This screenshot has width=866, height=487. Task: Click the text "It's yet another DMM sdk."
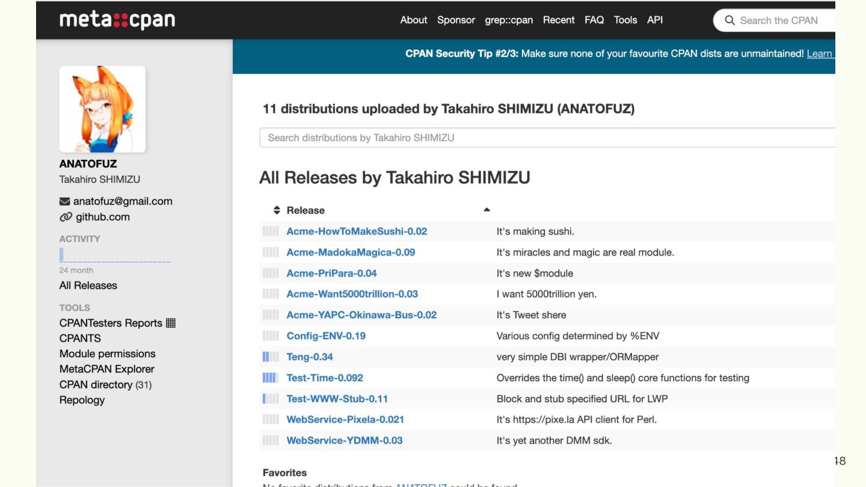tap(554, 441)
